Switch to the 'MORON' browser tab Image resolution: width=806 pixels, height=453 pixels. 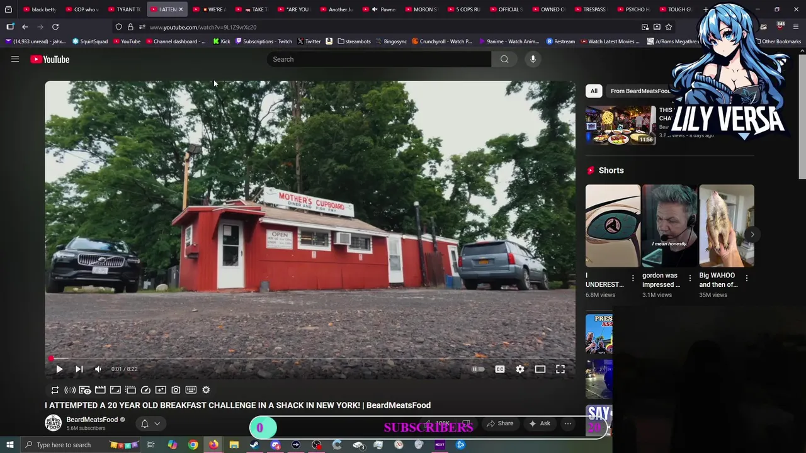pyautogui.click(x=421, y=9)
